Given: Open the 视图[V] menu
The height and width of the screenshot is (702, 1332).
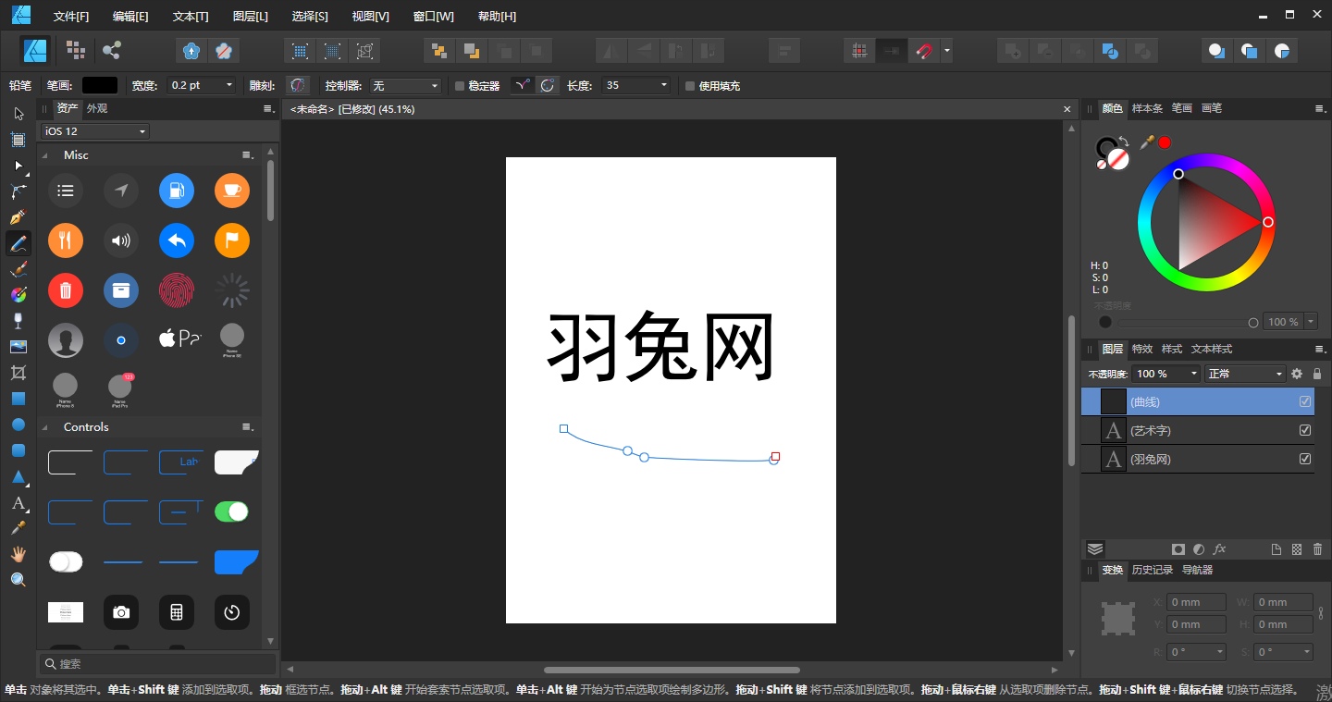Looking at the screenshot, I should pyautogui.click(x=370, y=17).
